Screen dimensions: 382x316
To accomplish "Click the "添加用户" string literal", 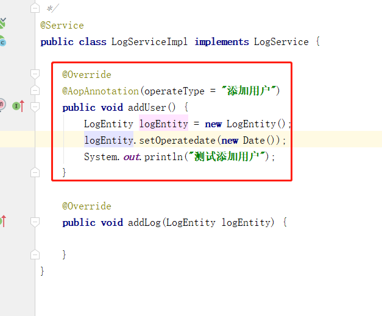I will (249, 91).
